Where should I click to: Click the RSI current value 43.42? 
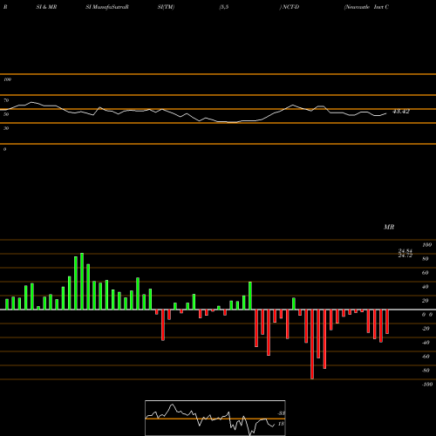coord(401,112)
